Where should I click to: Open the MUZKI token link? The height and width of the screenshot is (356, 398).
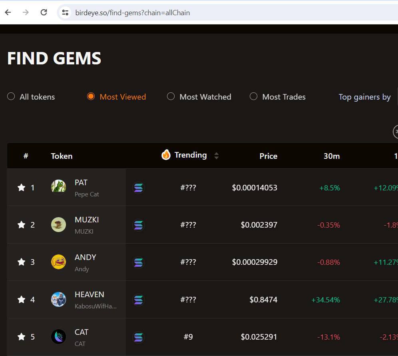tap(87, 220)
